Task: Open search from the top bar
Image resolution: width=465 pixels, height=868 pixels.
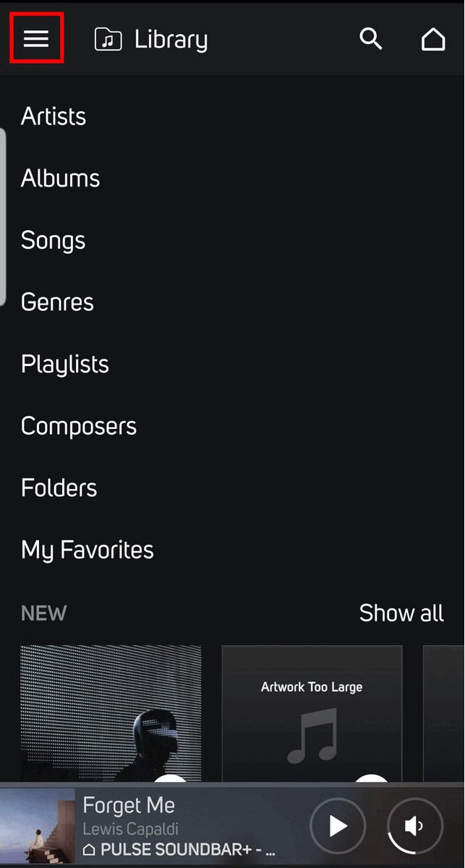Action: point(371,39)
